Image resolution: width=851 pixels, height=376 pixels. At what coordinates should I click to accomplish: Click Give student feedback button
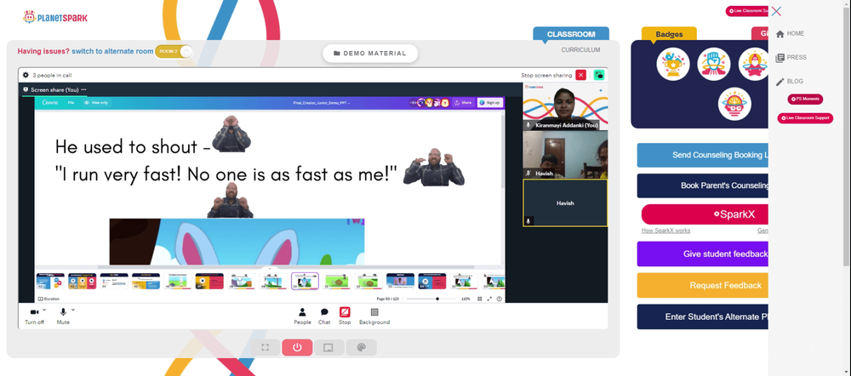(703, 254)
